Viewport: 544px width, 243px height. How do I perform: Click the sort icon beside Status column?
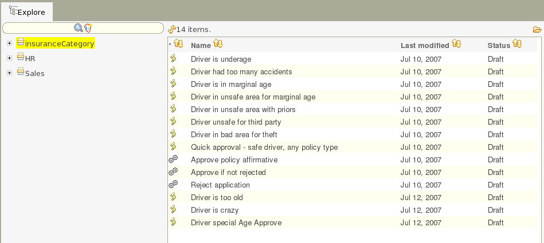click(517, 44)
